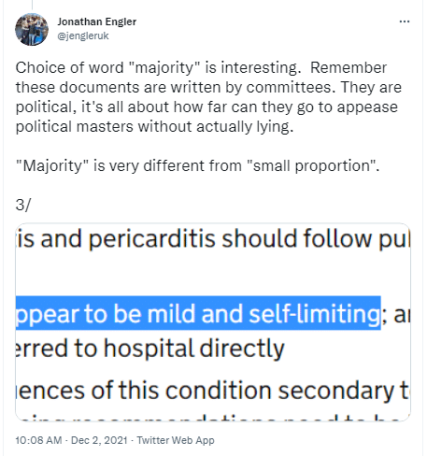
Task: Open the tweet's three-dot more options menu
Action: (404, 21)
